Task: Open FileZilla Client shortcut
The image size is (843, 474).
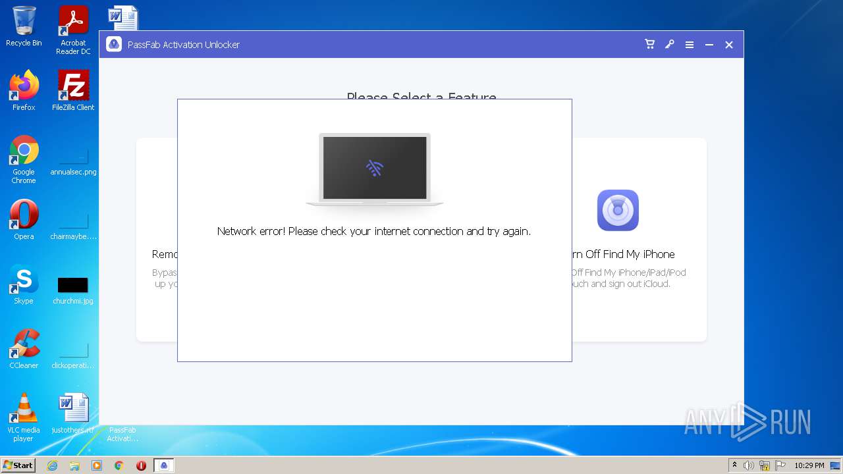Action: tap(73, 91)
